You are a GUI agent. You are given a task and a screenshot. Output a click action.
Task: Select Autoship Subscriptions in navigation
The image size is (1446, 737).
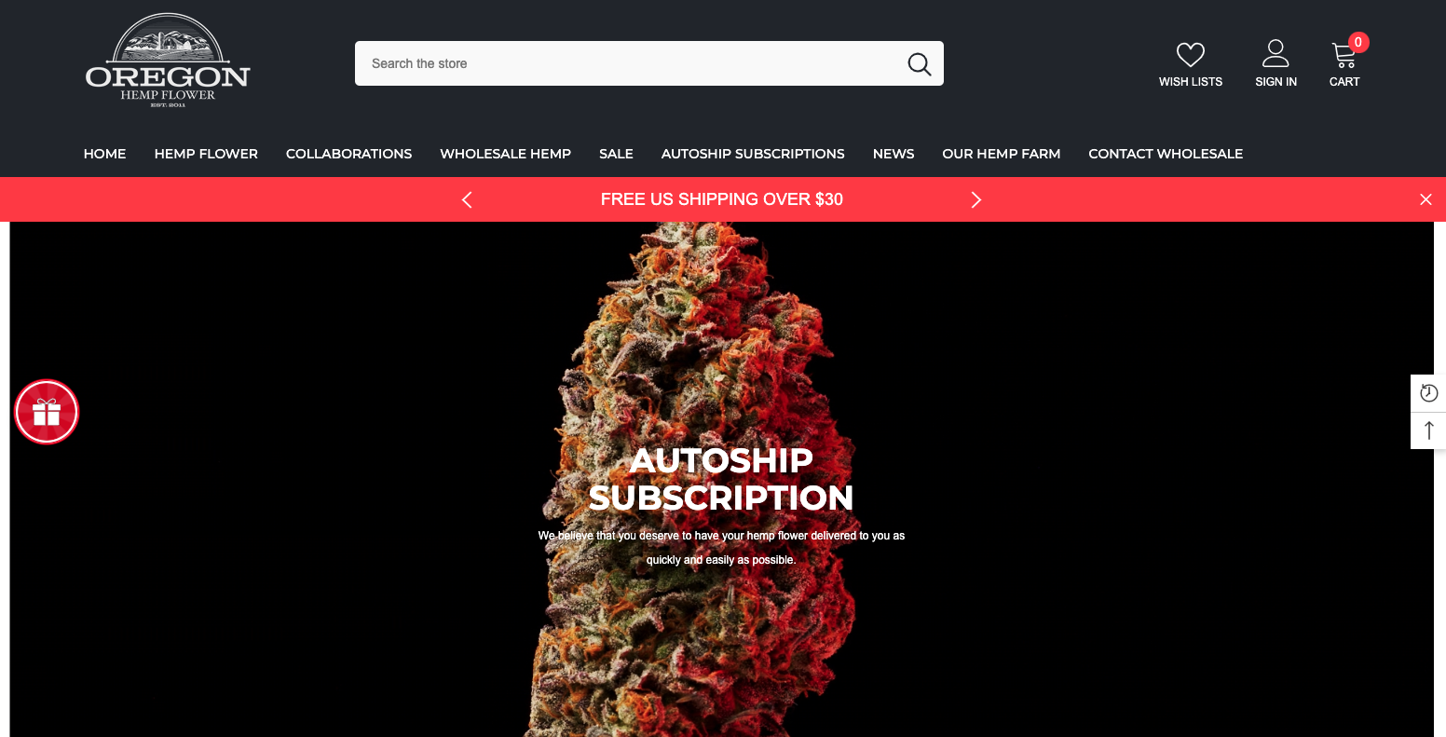(x=753, y=154)
